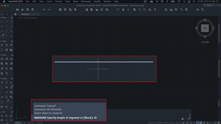Click the Sign In button
This screenshot has height=124, width=221.
pos(208,5)
